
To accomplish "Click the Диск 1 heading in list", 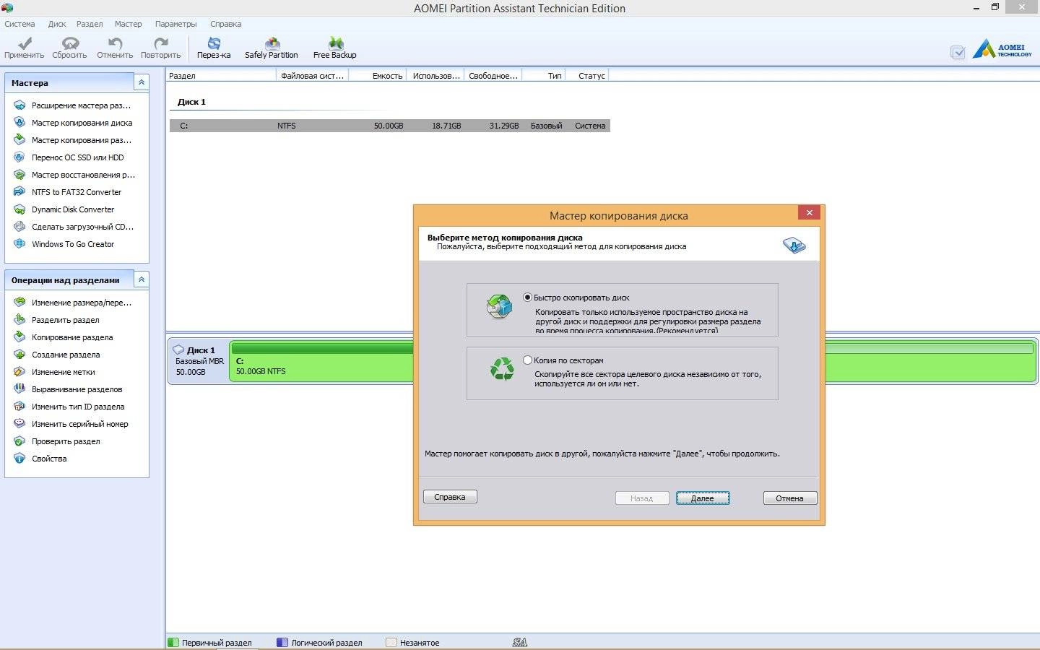I will (192, 102).
